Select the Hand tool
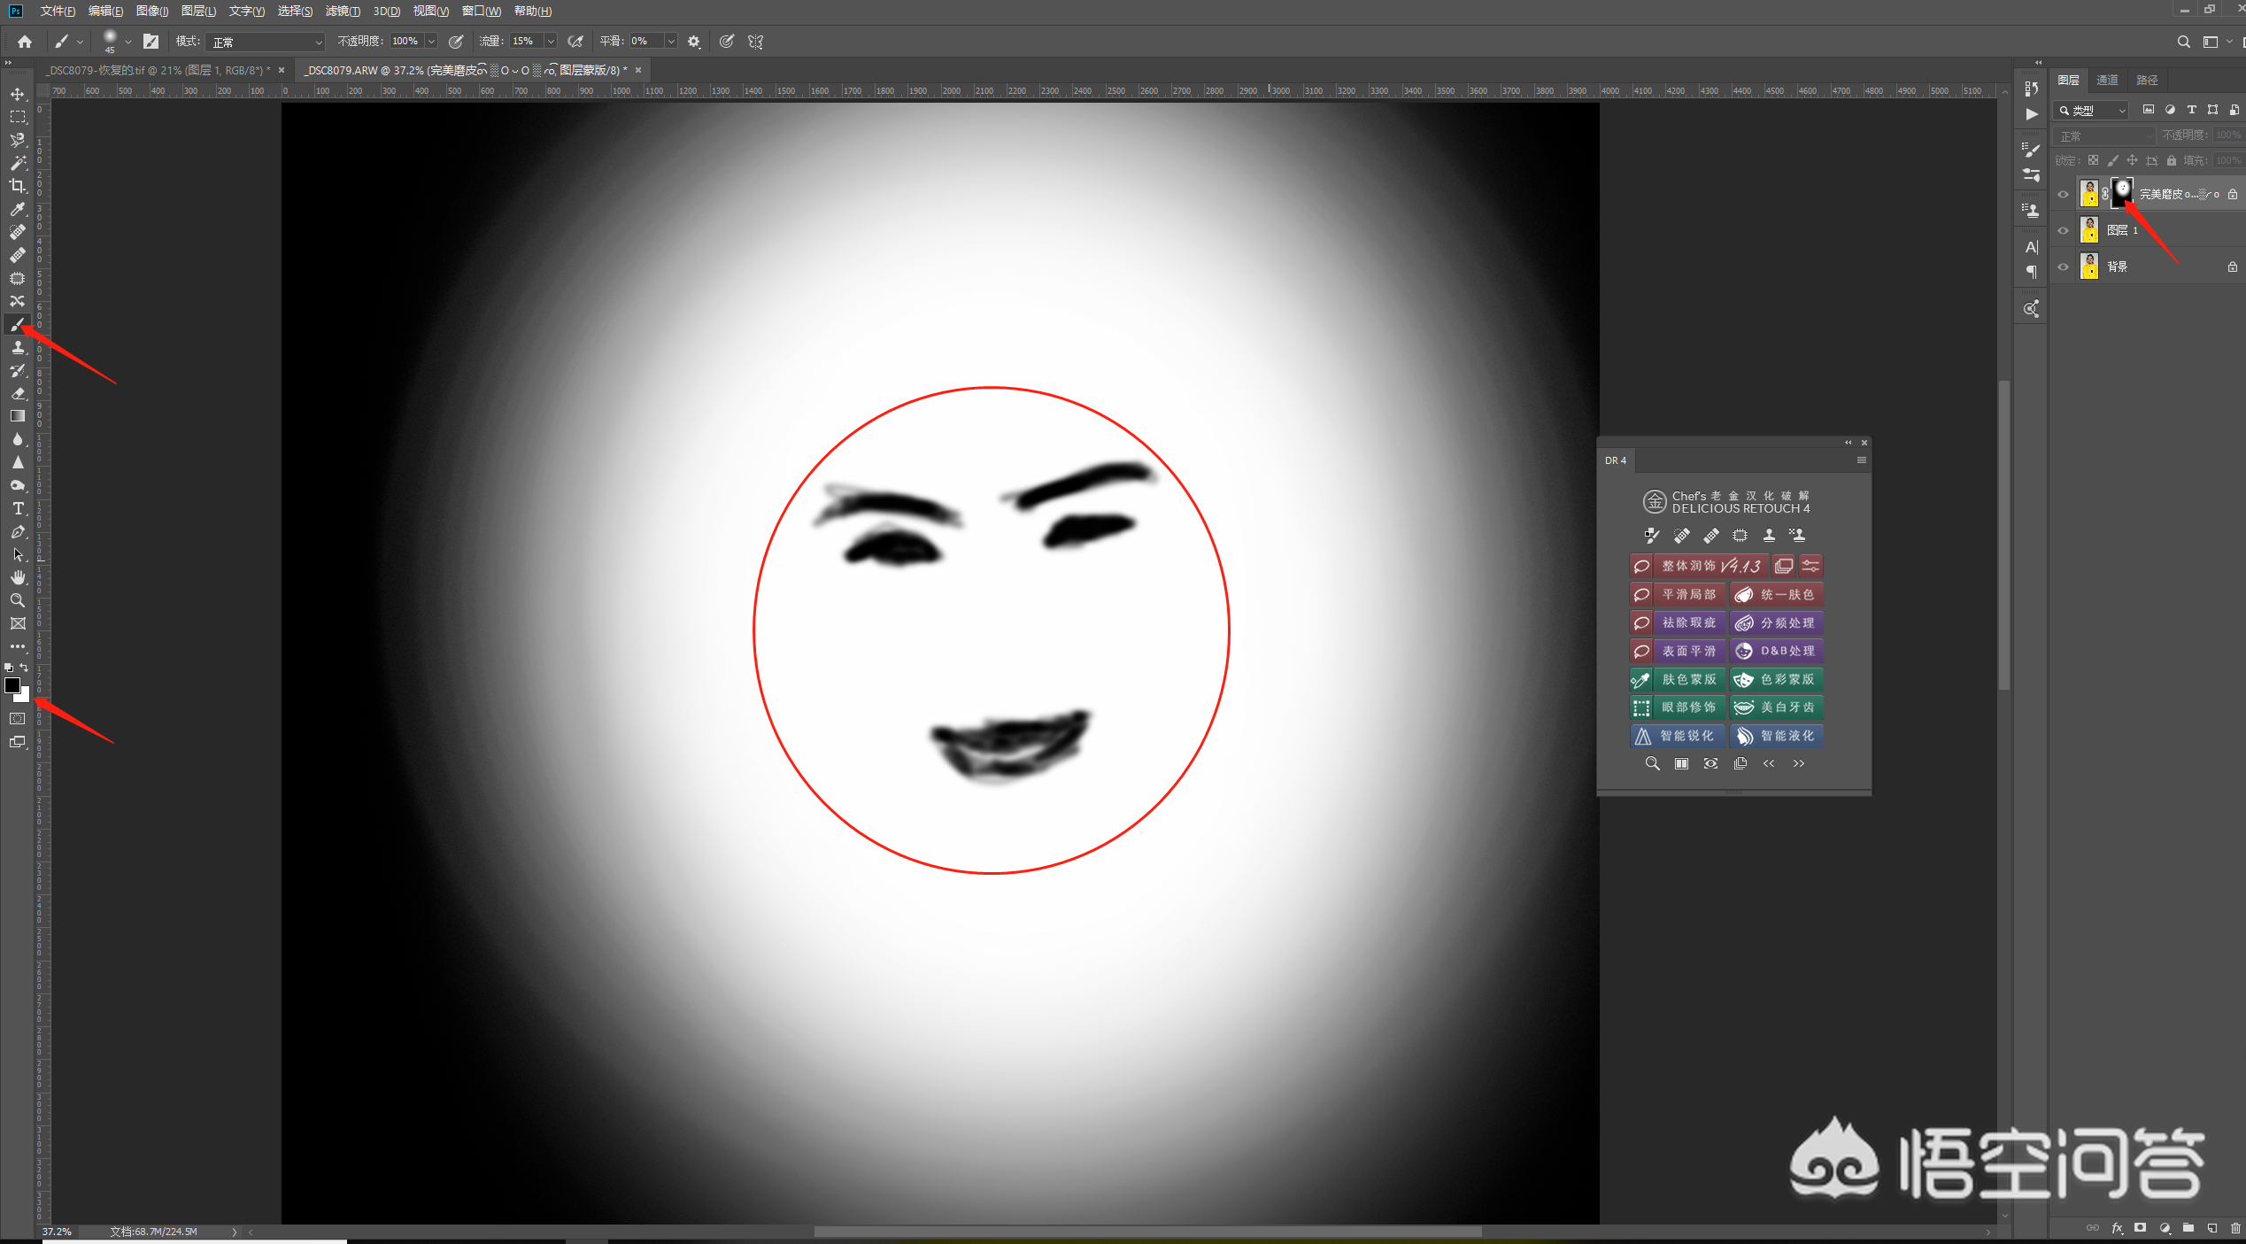The image size is (2246, 1244). click(18, 577)
